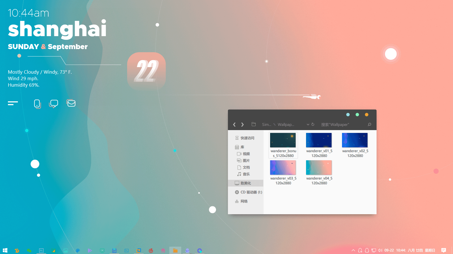
Task: Show hidden system tray icons
Action: pos(353,250)
